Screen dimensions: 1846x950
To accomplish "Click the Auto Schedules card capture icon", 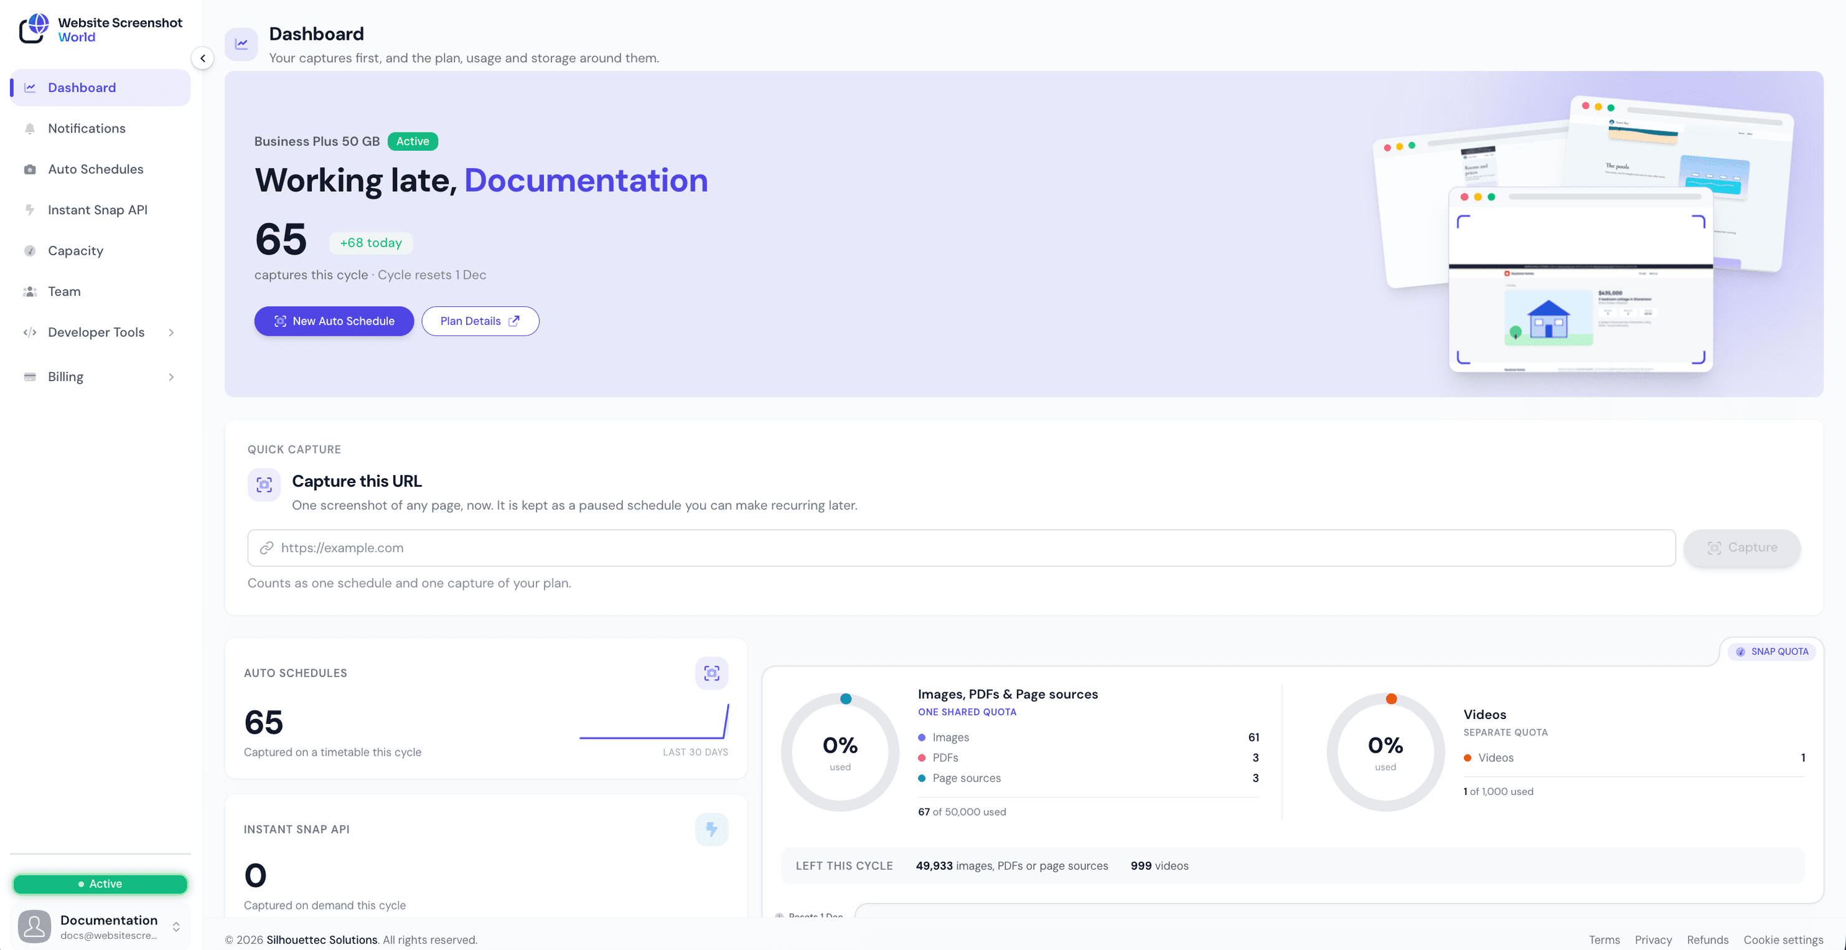I will coord(711,673).
